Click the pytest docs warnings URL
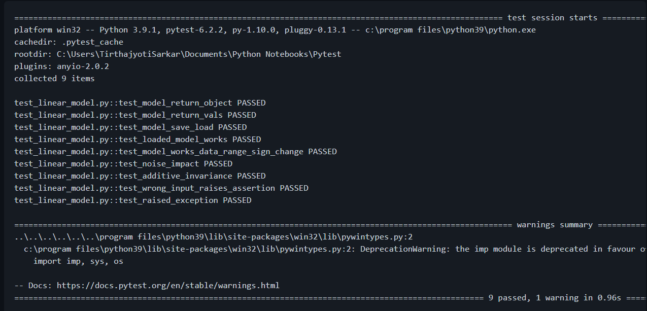647x311 pixels. tap(168, 286)
